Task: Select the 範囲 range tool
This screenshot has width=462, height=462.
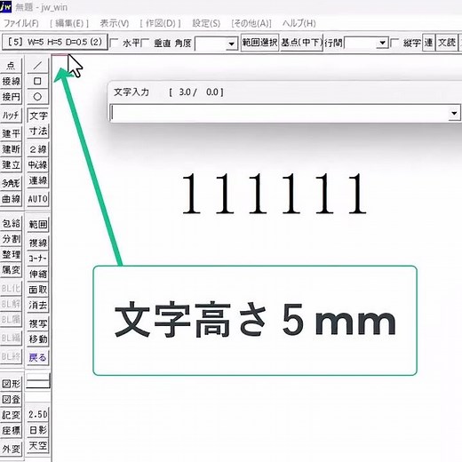Action: tap(38, 225)
